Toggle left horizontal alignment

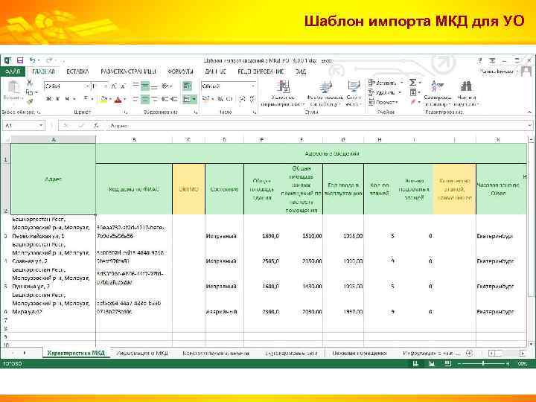point(135,99)
